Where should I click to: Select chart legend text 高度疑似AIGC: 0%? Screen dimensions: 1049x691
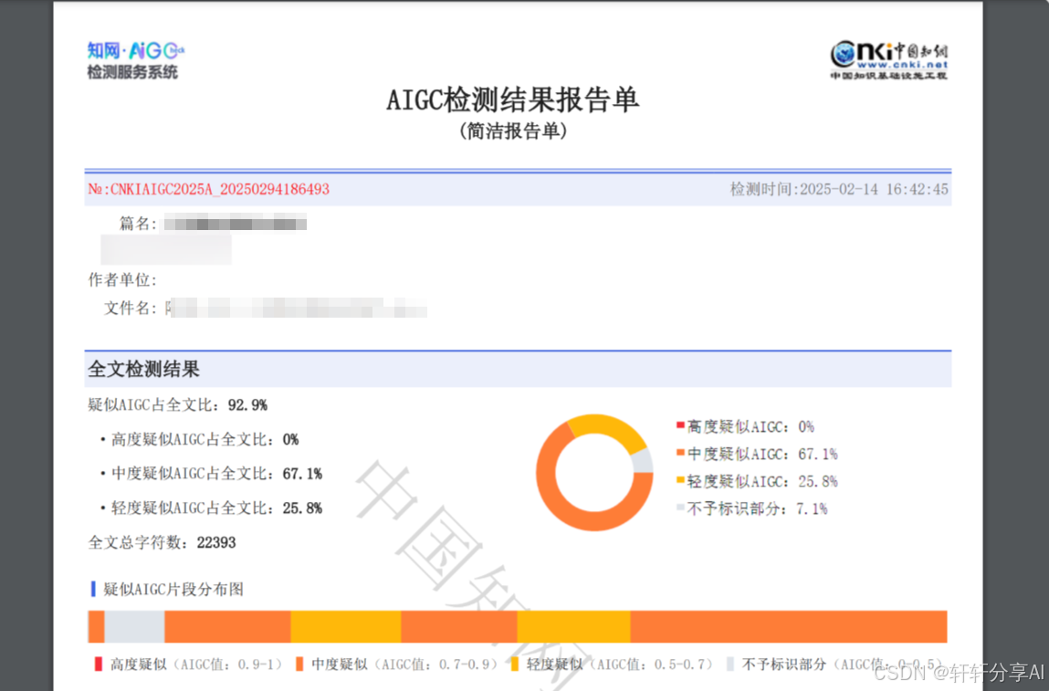[x=750, y=427]
